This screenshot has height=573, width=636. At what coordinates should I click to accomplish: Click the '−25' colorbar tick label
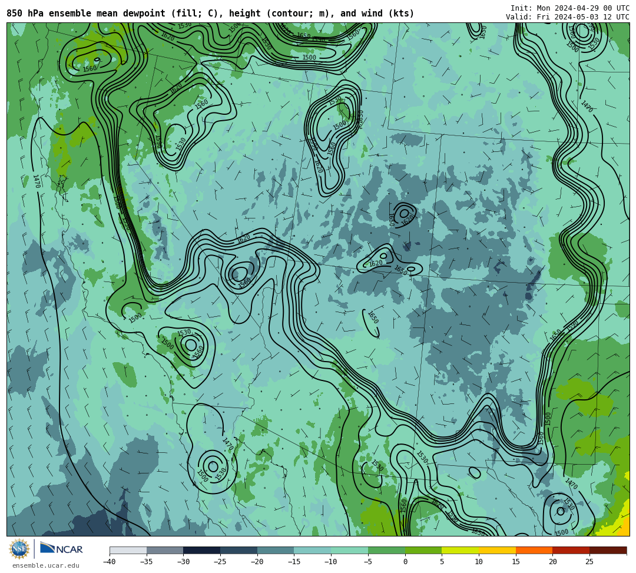[x=220, y=562]
